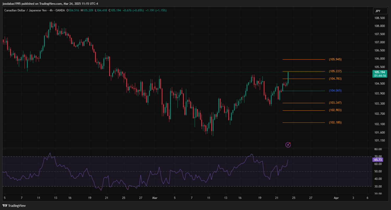391x210 pixels.
Task: Click the blue 104.065 pivot label
Action: pyautogui.click(x=335, y=91)
